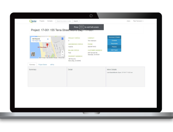Zoom out the map with minus button

coord(62,54)
